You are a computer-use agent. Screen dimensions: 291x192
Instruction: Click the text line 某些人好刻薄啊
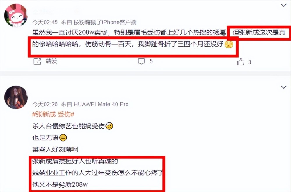(55, 149)
